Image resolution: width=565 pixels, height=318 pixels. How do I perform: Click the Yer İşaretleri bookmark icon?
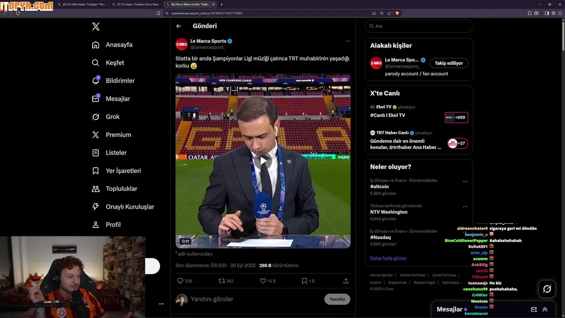(x=95, y=170)
